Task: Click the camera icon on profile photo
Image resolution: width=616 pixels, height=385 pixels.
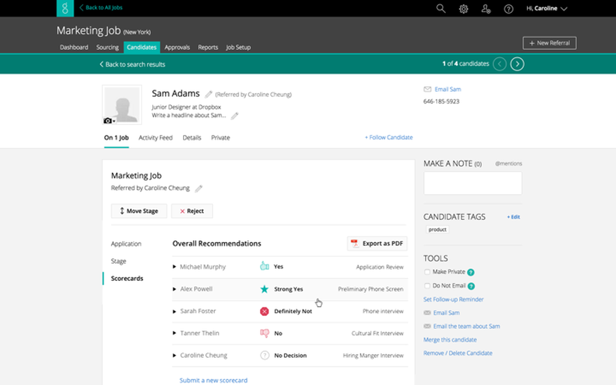Action: tap(109, 121)
